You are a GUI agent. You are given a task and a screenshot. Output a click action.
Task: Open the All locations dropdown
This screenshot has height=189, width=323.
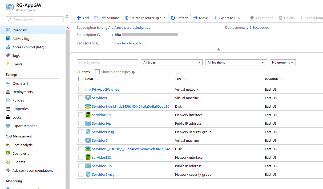point(236,62)
